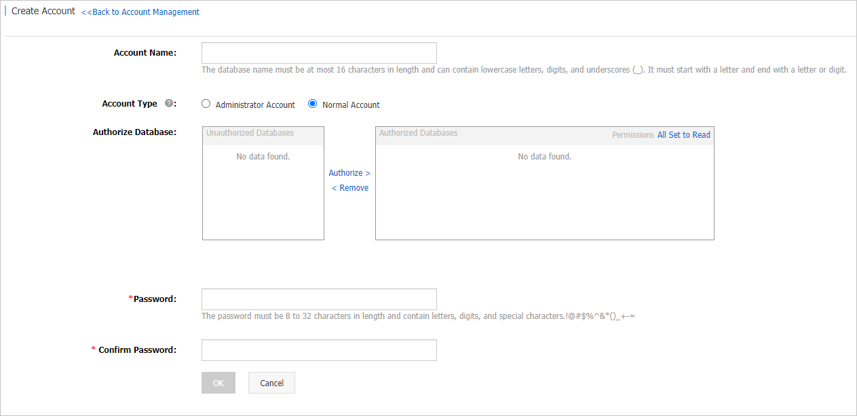Set all permissions via All Set to Read
857x416 pixels.
coord(684,135)
